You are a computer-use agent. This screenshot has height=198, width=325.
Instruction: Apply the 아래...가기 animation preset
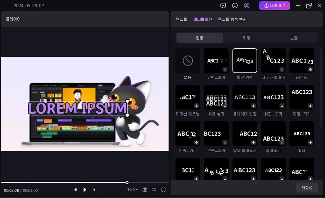tap(302, 97)
